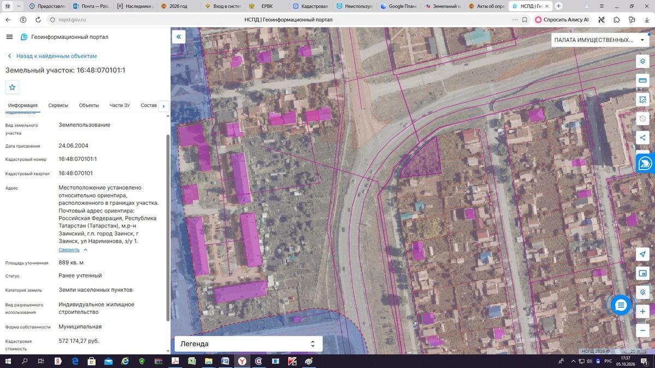The height and width of the screenshot is (368, 655).
Task: Open the overview mini-map tool
Action: (x=642, y=273)
